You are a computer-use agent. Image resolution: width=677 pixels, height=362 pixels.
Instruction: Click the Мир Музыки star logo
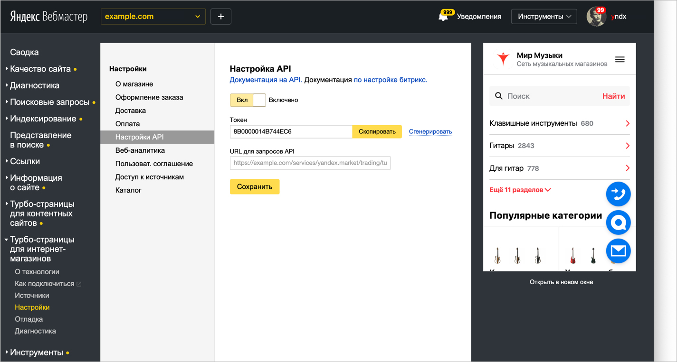pyautogui.click(x=503, y=59)
